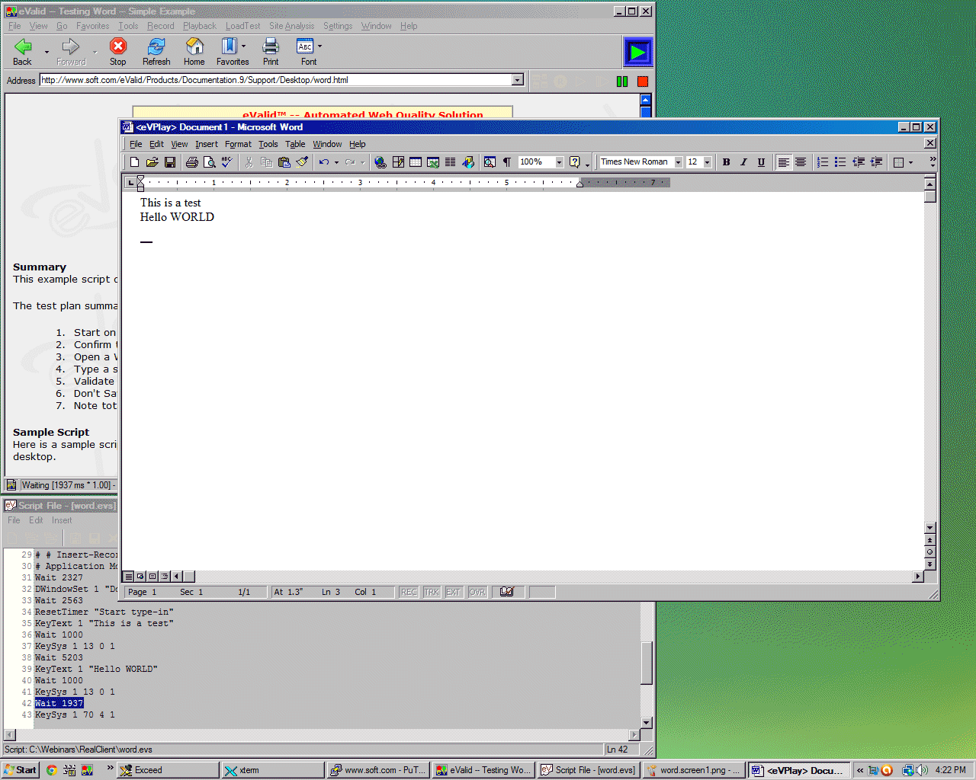
Task: Insert an Excel worksheet icon in Word
Action: pos(433,162)
